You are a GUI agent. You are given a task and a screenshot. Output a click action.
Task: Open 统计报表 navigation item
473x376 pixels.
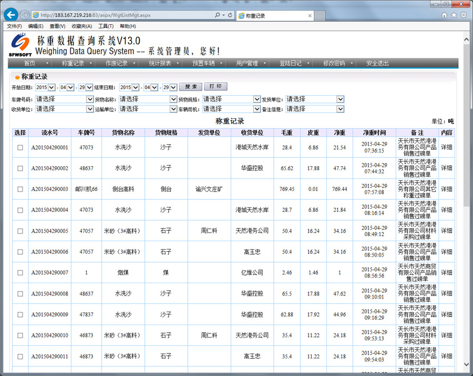(x=160, y=63)
